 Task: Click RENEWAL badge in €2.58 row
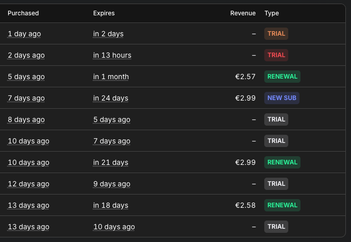click(282, 205)
